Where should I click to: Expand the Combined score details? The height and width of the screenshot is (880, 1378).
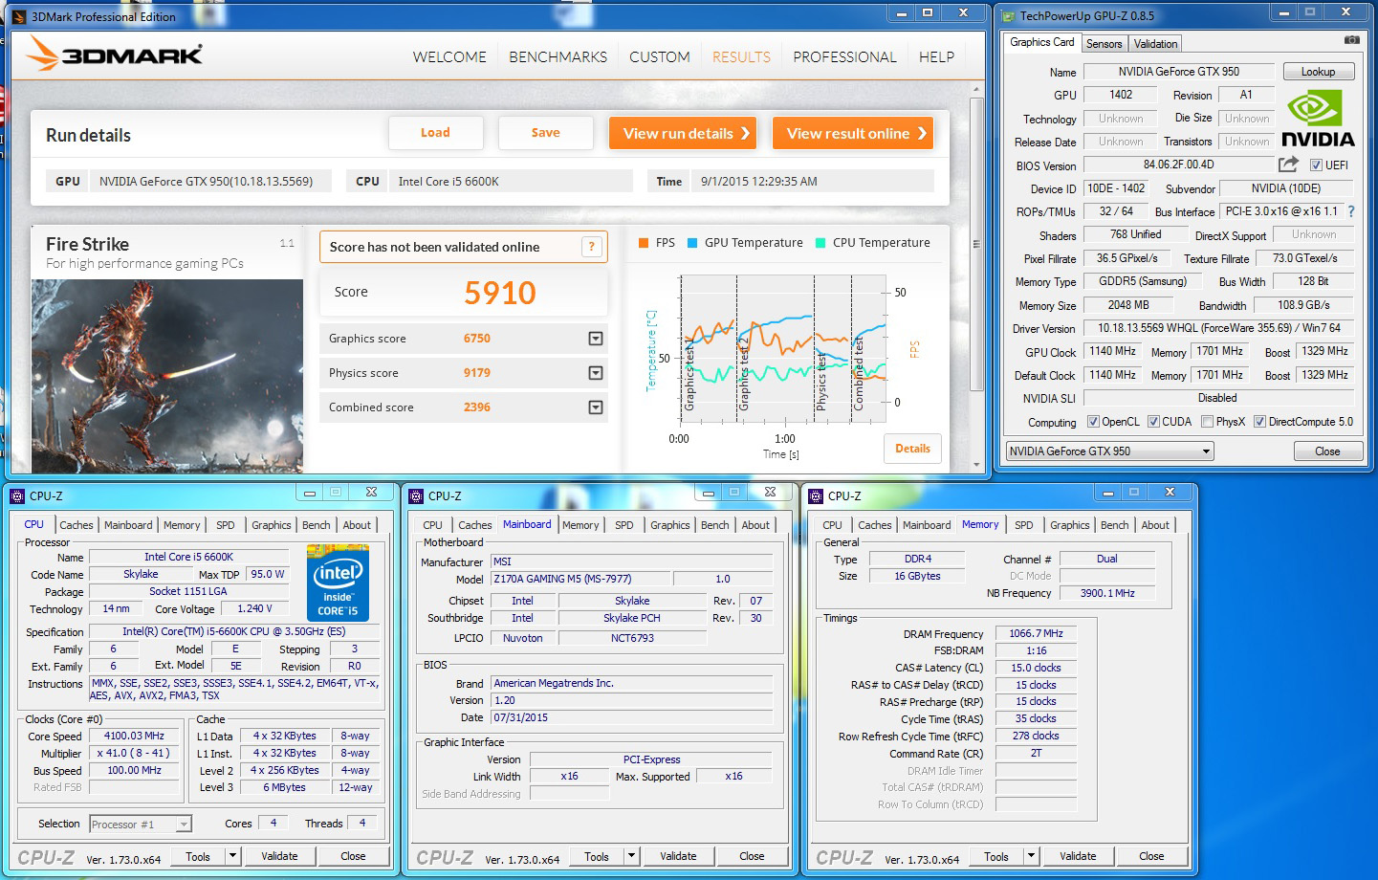596,407
